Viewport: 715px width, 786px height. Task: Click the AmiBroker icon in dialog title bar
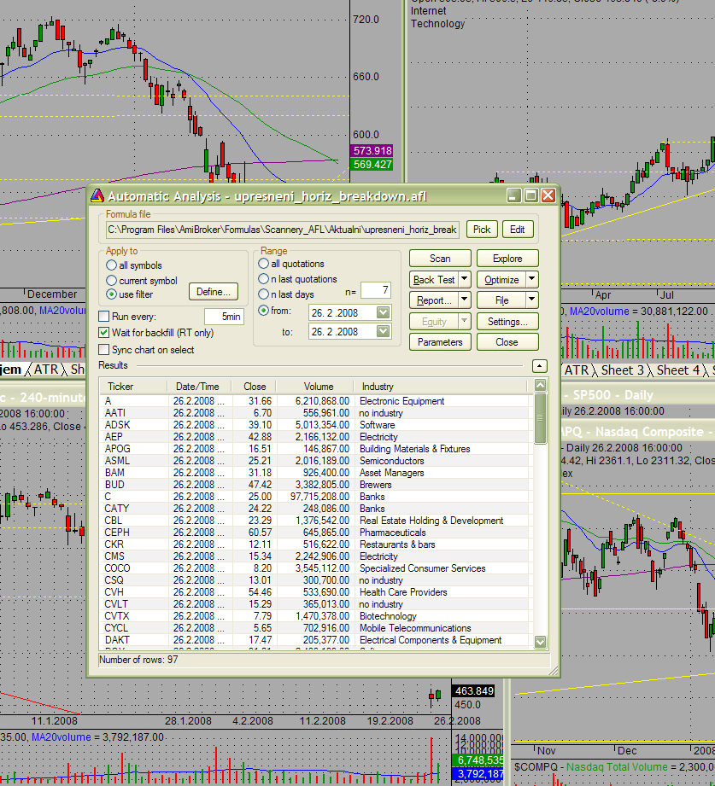97,196
